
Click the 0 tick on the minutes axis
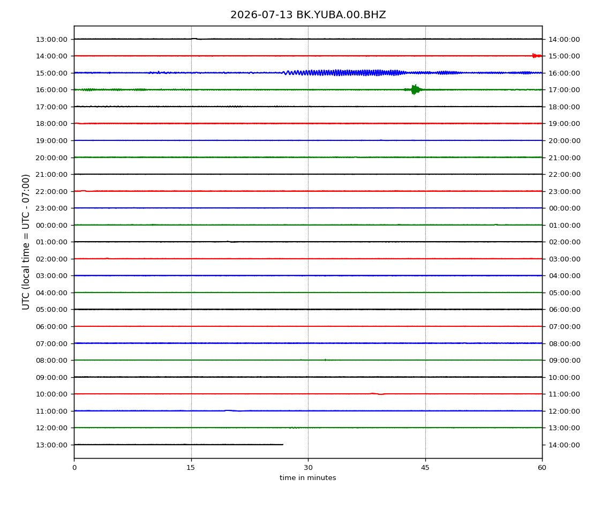pos(74,467)
